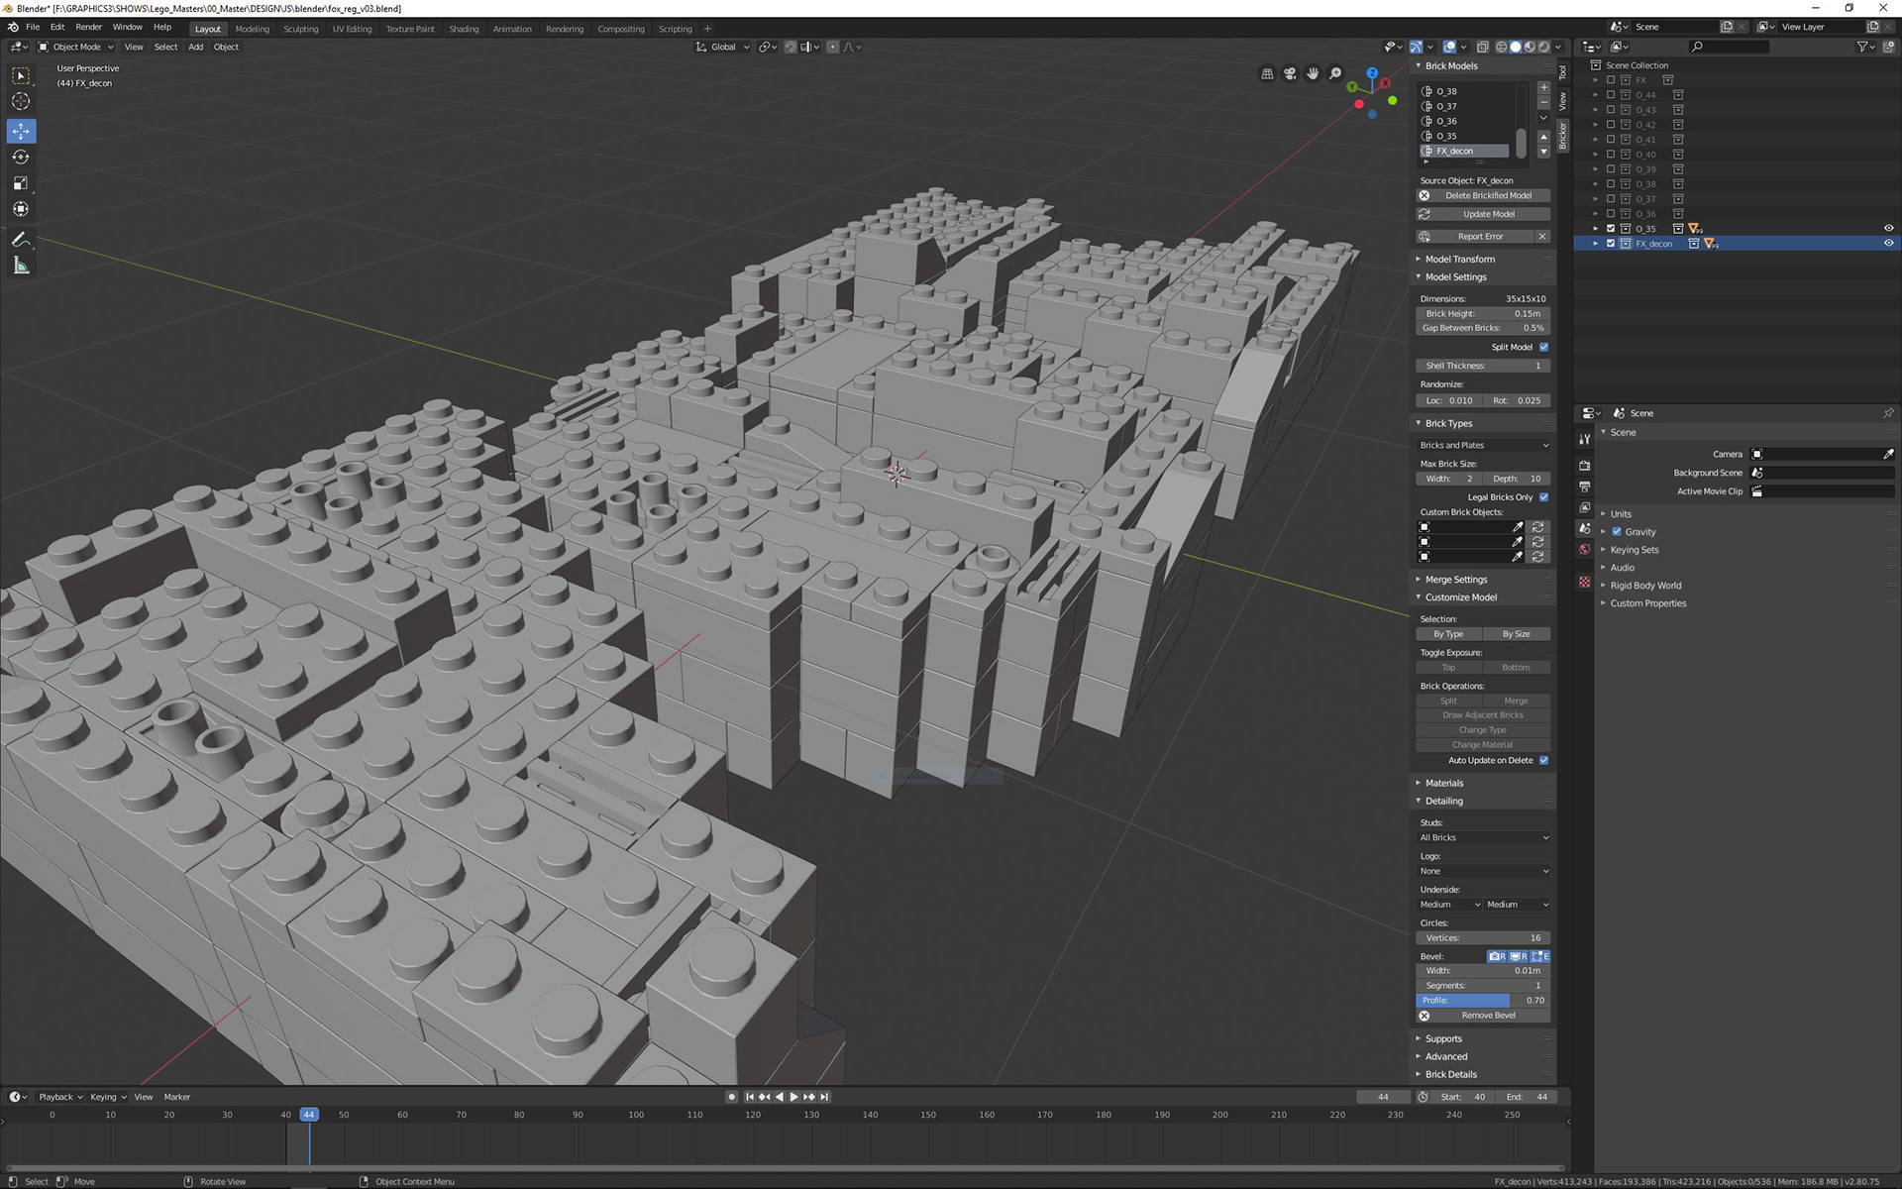Toggle the Split Model checkbox
Viewport: 1902px width, 1189px height.
[1543, 347]
